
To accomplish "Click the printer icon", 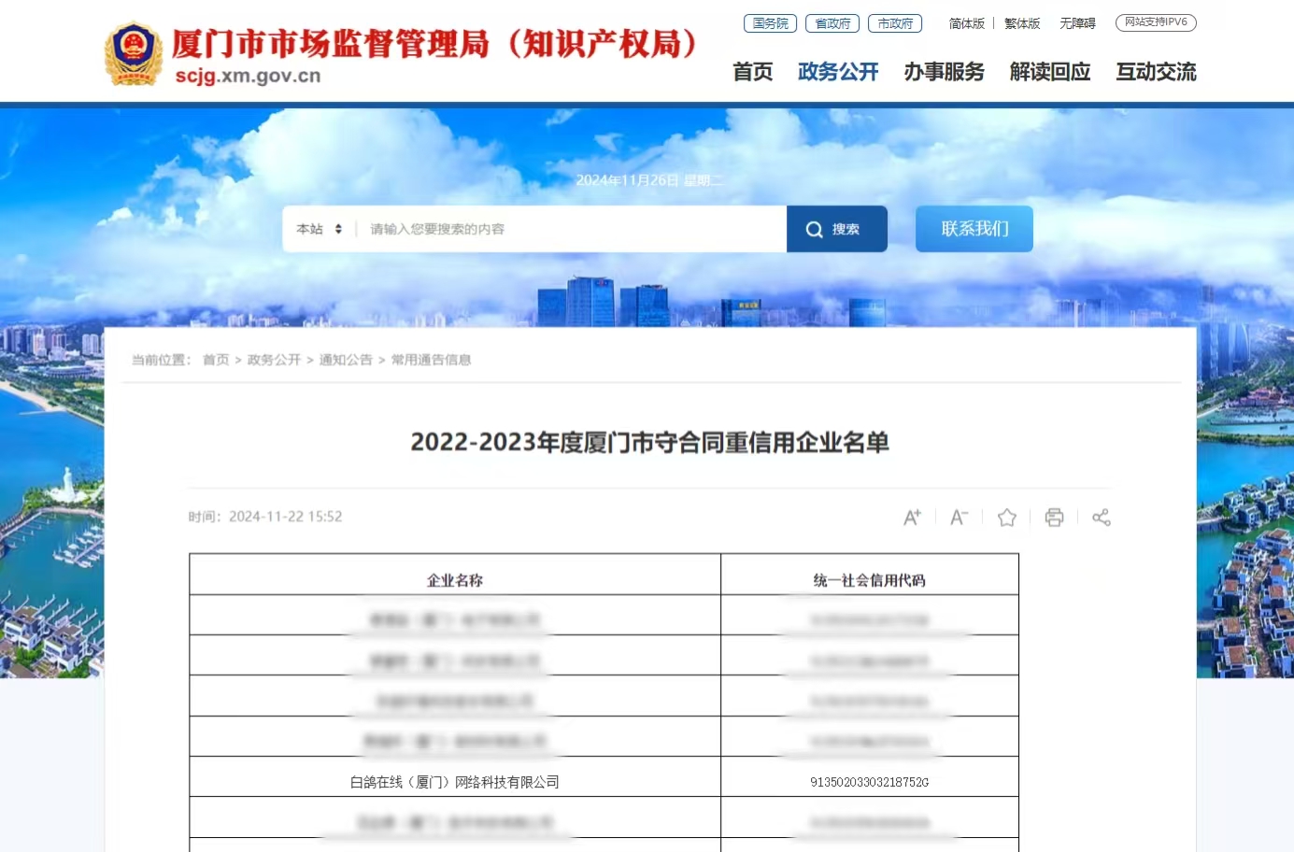I will [x=1054, y=518].
